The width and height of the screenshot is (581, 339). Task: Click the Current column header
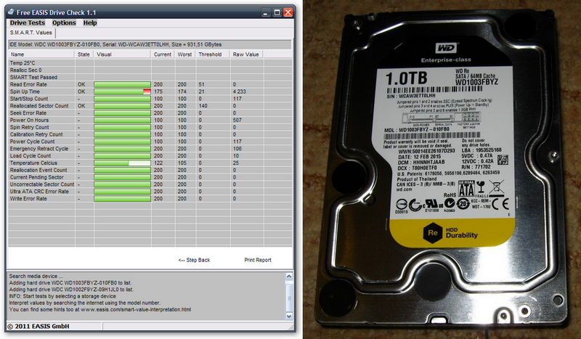coord(163,54)
